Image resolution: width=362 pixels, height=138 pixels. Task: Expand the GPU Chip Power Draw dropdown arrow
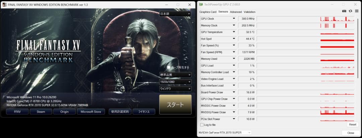234,99
